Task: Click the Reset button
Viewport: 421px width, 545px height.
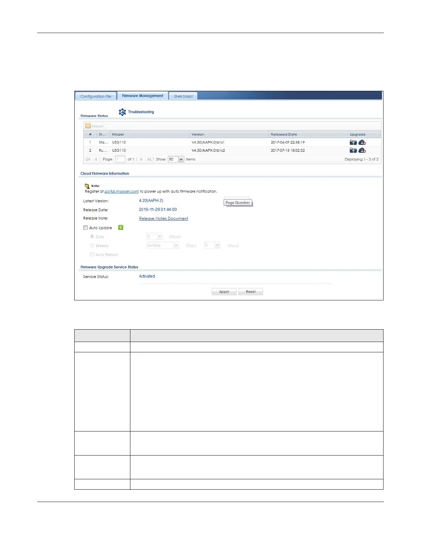Action: 250,292
